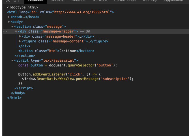189x136 pixels.
Task: Click the 'subscription' string literal
Action: pyautogui.click(x=115, y=79)
